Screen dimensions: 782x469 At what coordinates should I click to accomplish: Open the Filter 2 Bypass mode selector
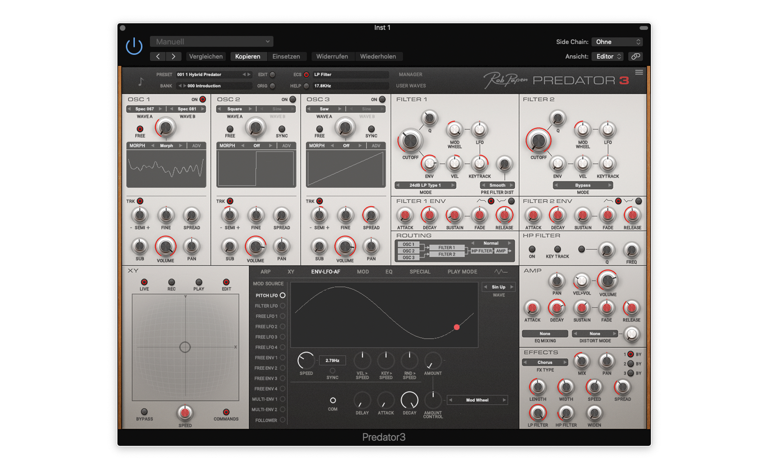[x=583, y=185]
